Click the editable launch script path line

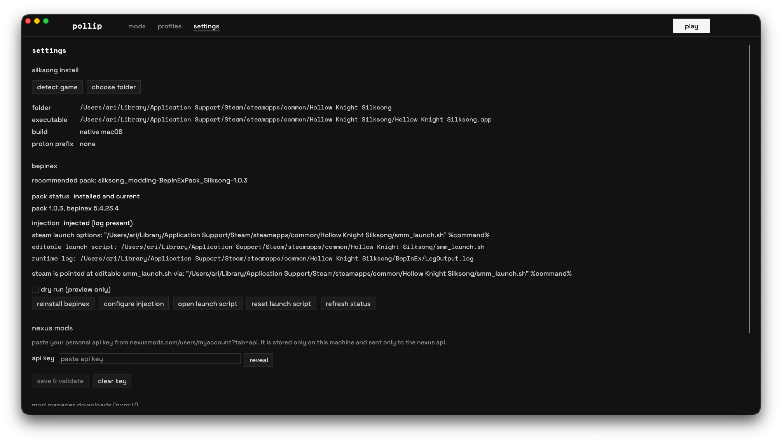pyautogui.click(x=258, y=247)
